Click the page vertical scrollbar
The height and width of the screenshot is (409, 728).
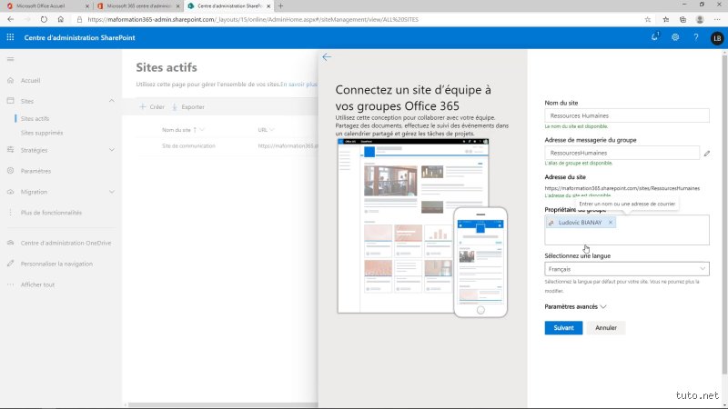(x=724, y=214)
